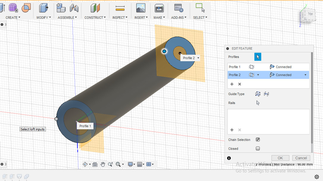Click the Create Form purple grid icon
Screen dimensions: 323x181
pos(13,8)
